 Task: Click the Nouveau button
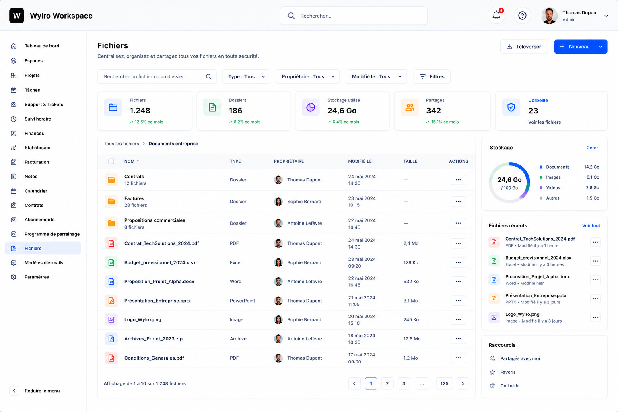coord(574,47)
